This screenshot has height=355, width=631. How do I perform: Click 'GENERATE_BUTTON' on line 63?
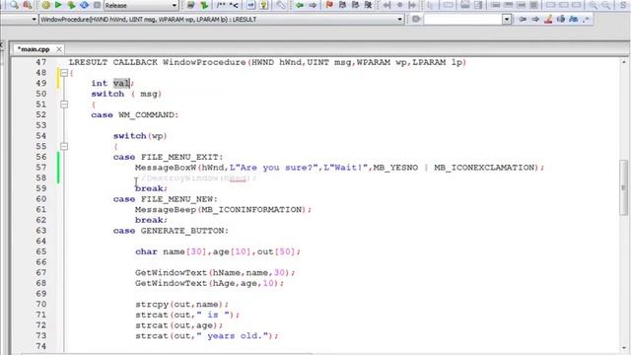pyautogui.click(x=182, y=231)
